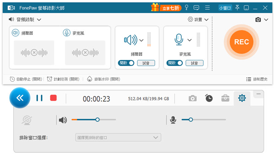The image size is (275, 154).
Task: Open recording watermark settings
Action: coord(104,79)
